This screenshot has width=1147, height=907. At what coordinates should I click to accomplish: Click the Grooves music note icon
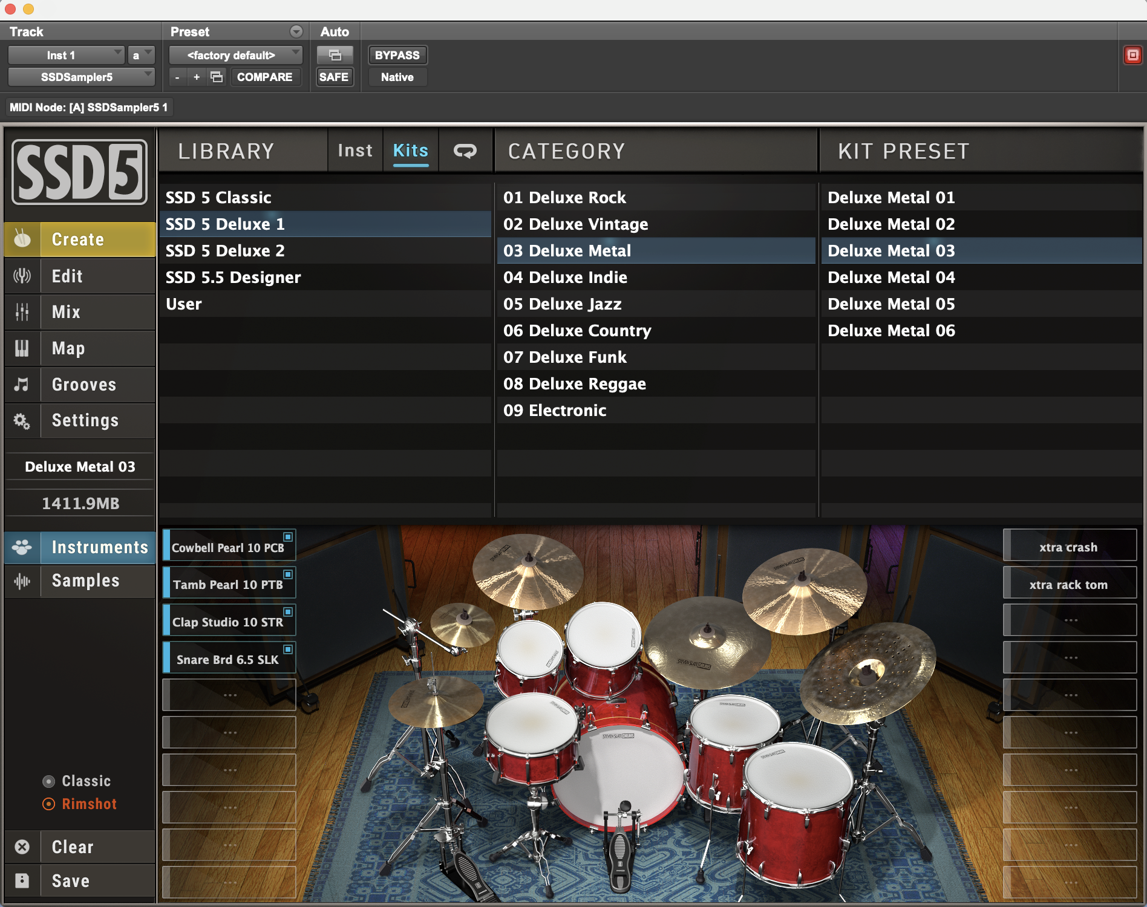(22, 385)
